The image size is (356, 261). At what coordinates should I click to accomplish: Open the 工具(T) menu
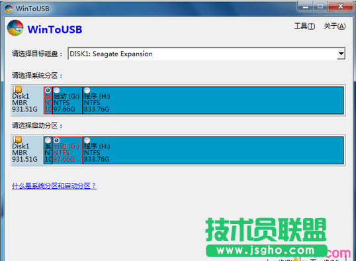[304, 26]
